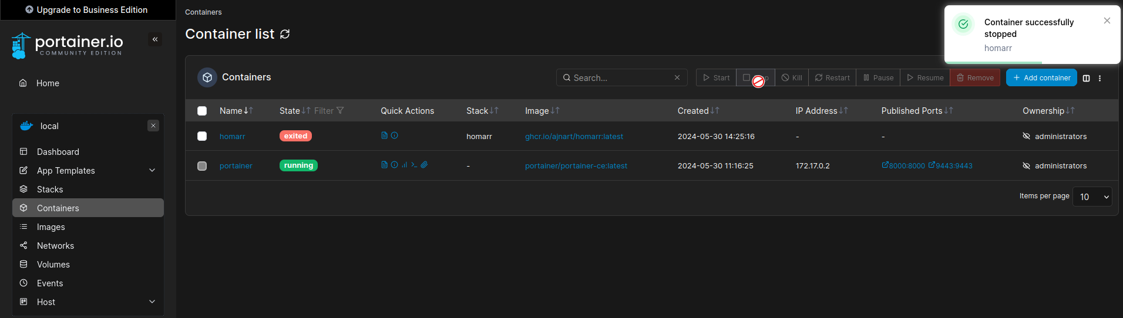Sort containers by Name column
Screen dimensions: 1123x318
(236, 111)
